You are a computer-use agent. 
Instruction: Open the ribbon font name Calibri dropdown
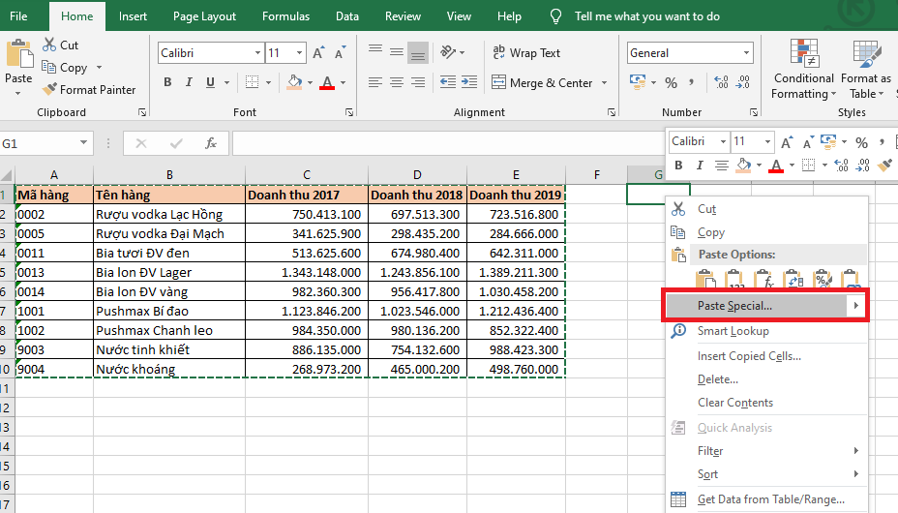(257, 53)
